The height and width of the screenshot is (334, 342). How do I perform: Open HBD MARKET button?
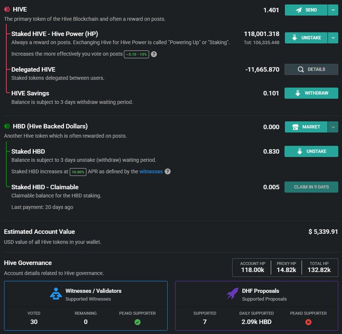306,127
